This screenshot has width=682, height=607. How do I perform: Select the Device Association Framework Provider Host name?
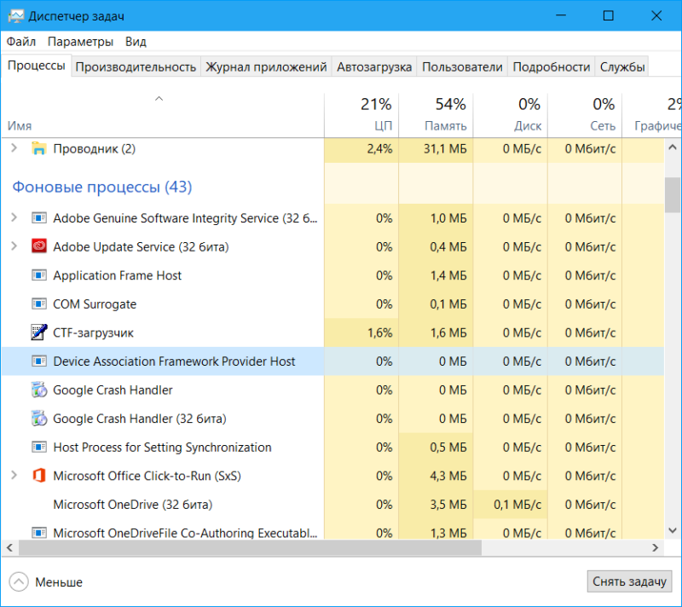tap(174, 361)
